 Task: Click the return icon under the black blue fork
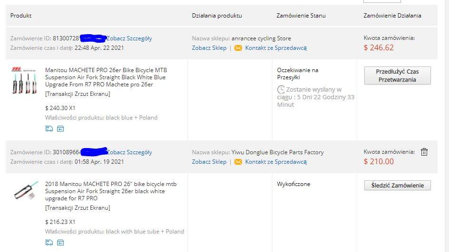coord(60,129)
